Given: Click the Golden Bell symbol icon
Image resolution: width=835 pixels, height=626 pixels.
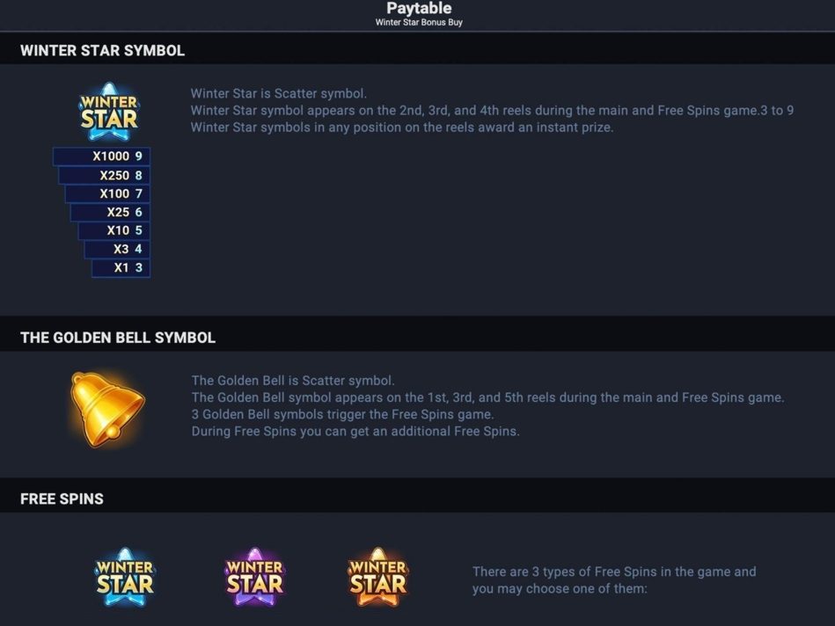Looking at the screenshot, I should [107, 409].
